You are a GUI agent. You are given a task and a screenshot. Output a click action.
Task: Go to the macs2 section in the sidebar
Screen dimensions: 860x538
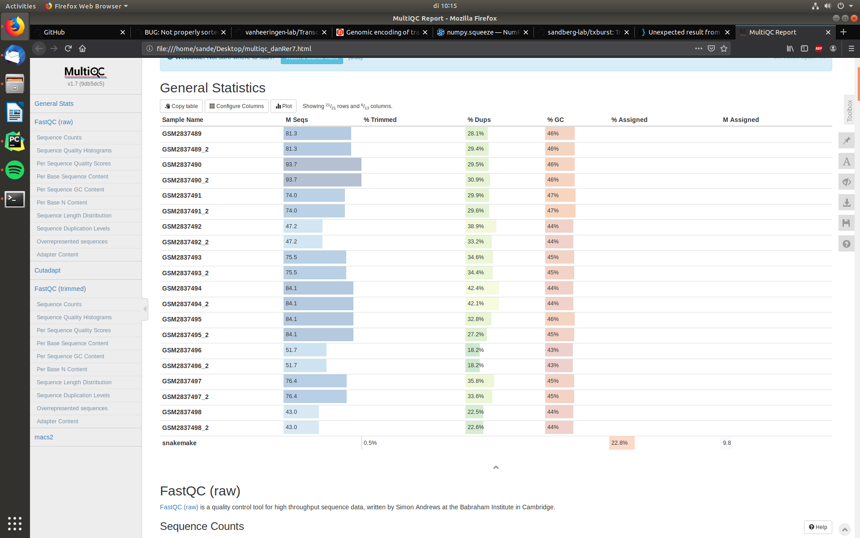pyautogui.click(x=43, y=437)
